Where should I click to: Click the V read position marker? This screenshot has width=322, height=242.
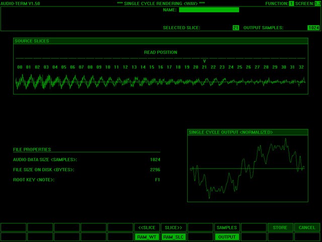(204, 61)
